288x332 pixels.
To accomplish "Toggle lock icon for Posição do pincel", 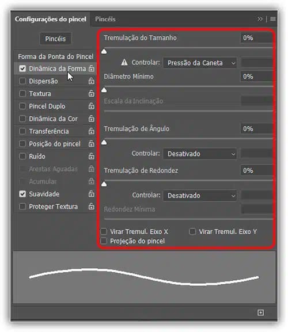I will point(92,144).
